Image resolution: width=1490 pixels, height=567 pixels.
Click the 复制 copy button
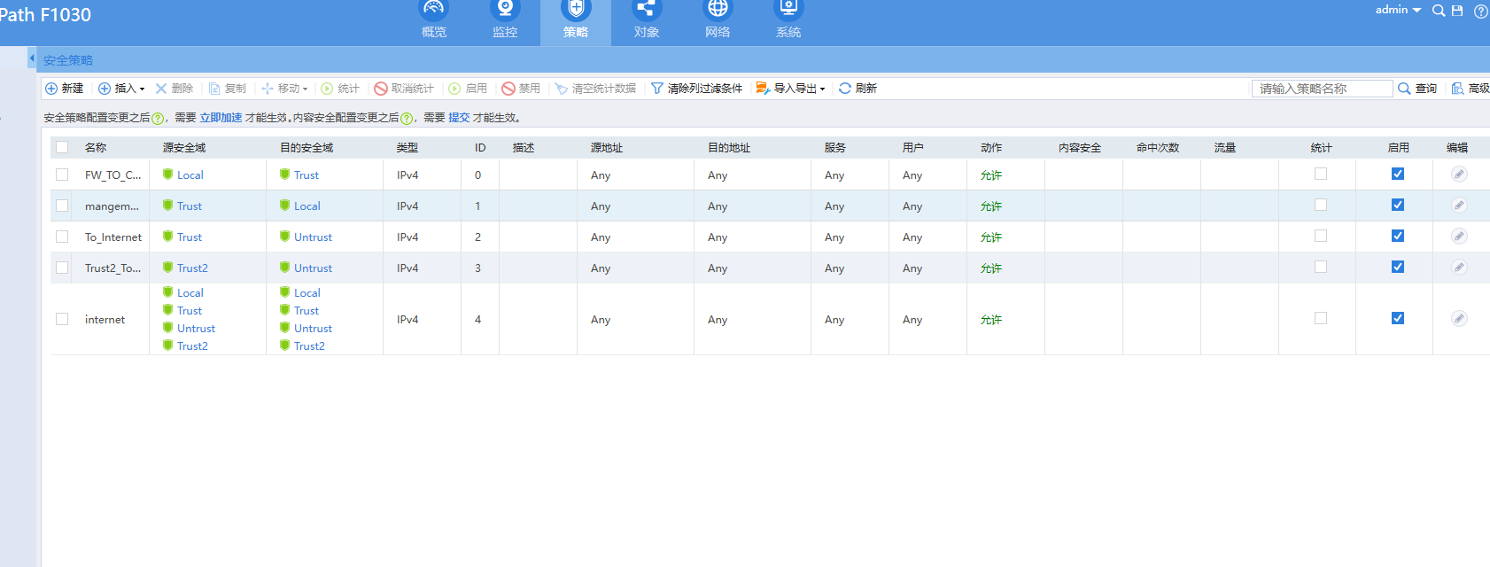227,89
